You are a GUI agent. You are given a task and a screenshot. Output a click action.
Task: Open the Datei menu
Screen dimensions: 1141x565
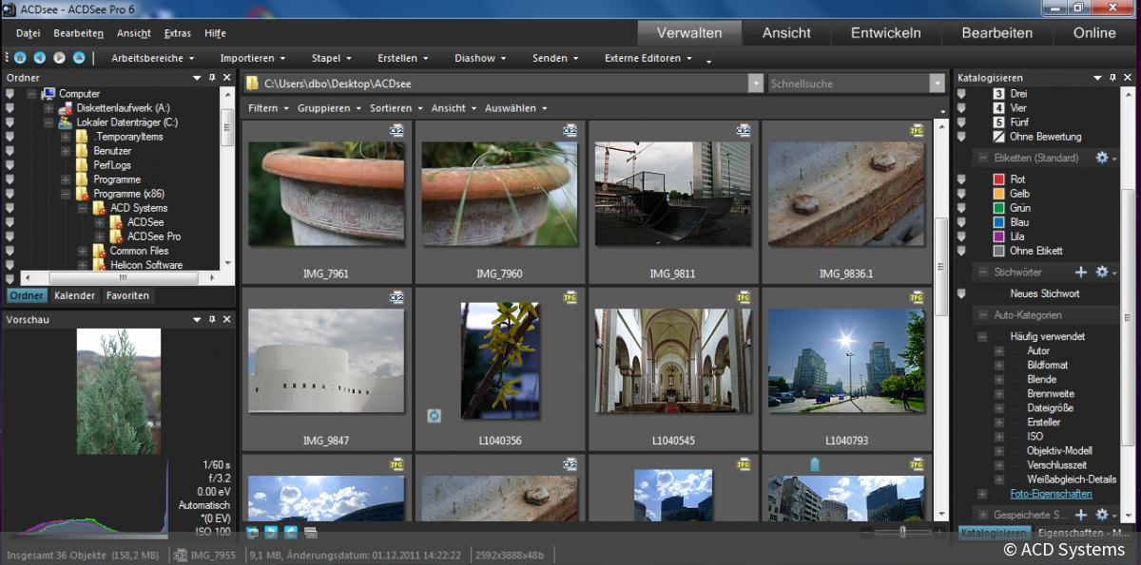28,33
